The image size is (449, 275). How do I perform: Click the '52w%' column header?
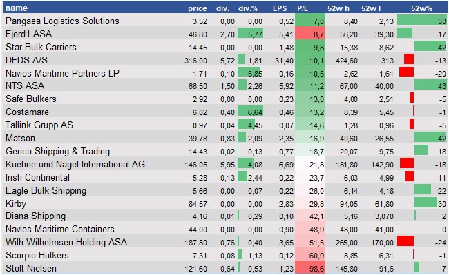coord(421,8)
